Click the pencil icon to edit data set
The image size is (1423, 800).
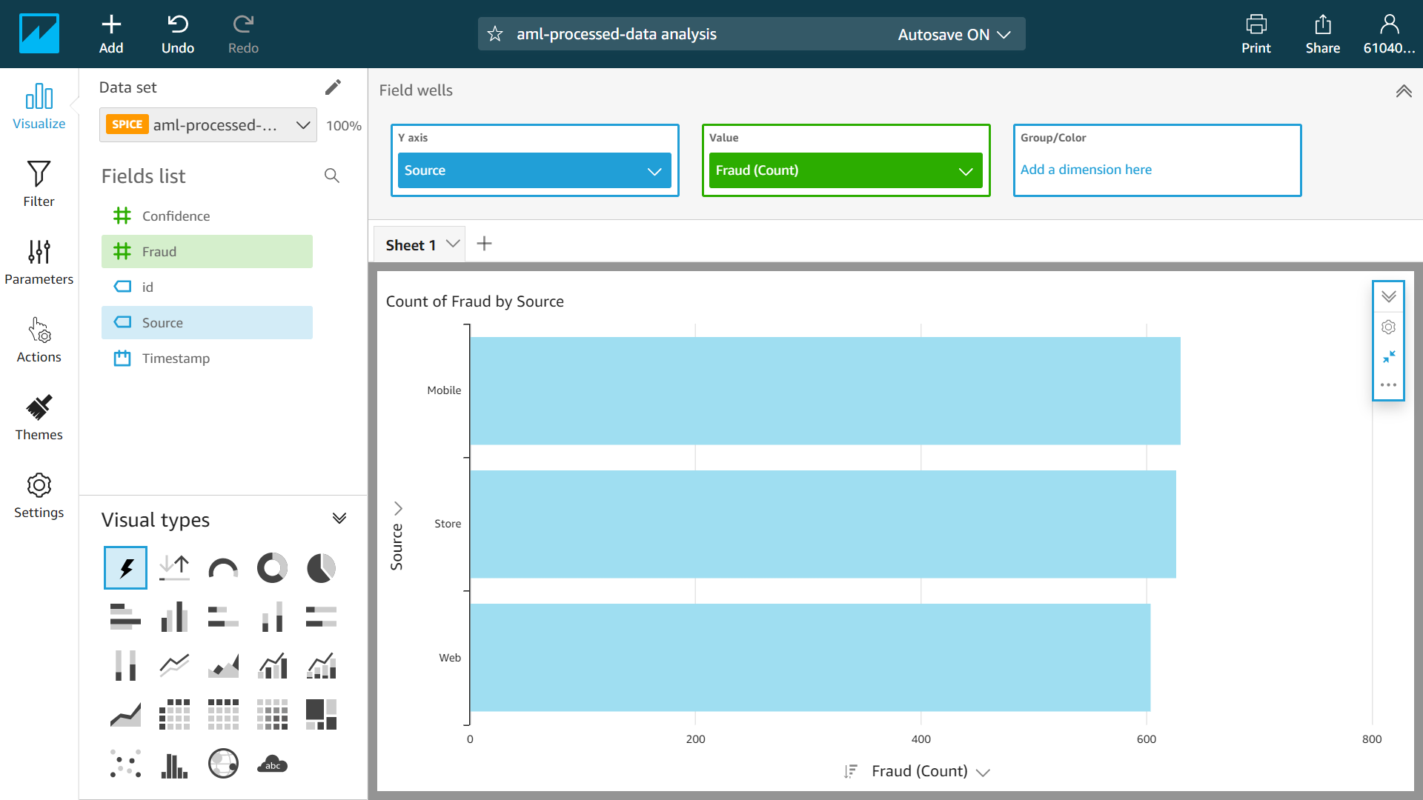(x=333, y=87)
